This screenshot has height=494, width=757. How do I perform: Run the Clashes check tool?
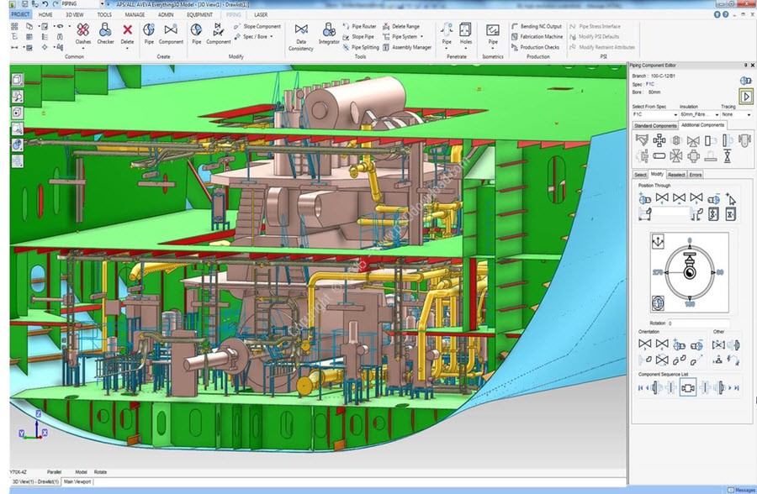pyautogui.click(x=83, y=32)
